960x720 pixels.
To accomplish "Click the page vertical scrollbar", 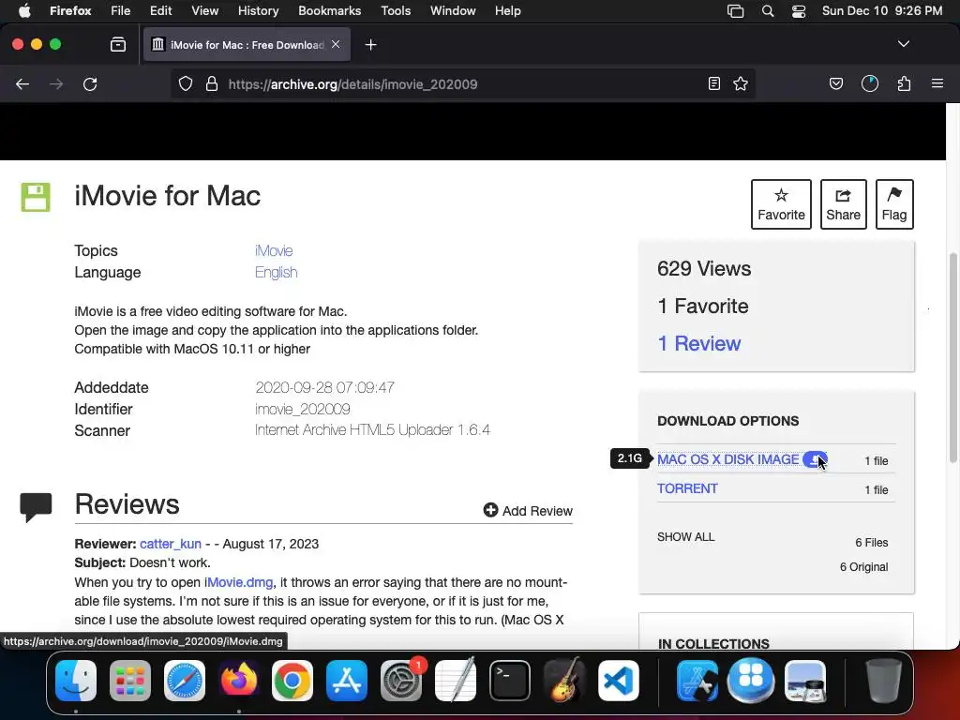I will pos(953,357).
